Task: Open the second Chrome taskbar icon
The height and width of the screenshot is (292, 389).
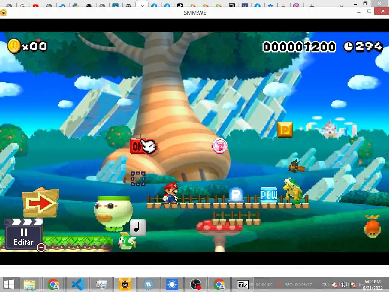Action: click(x=219, y=284)
